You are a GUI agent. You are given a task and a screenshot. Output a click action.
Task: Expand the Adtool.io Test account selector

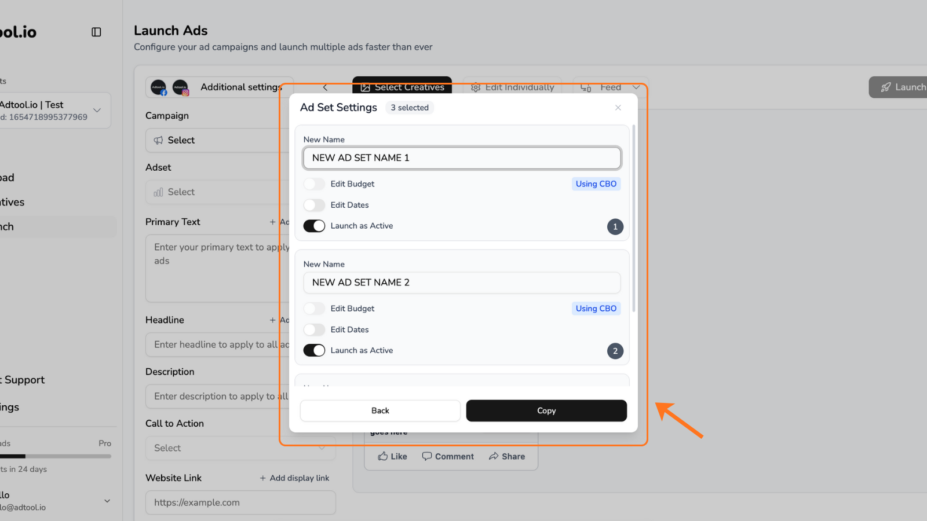[x=97, y=110]
